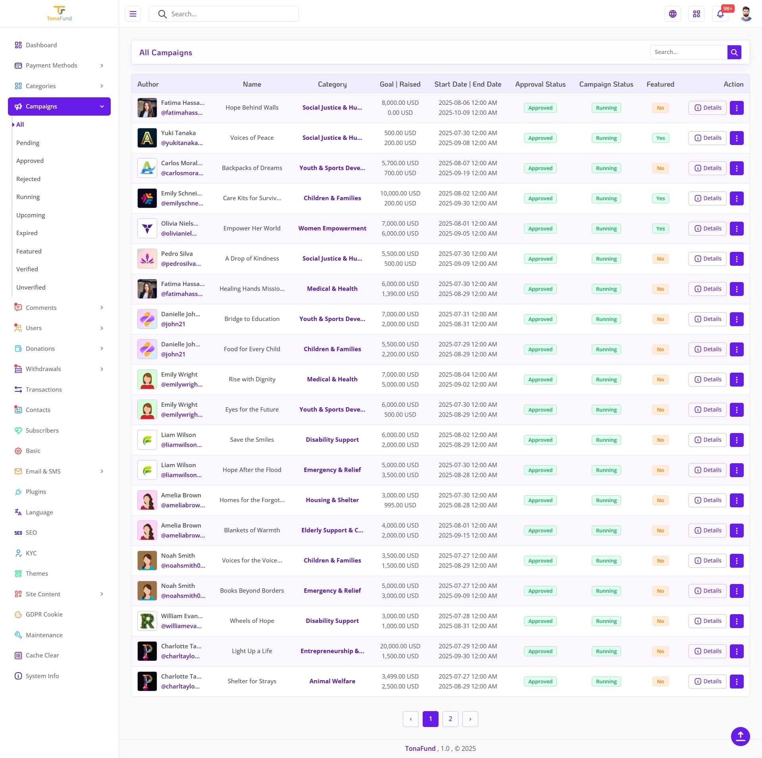Open the Featured campaigns submenu item
Screen dimensions: 762x758
point(29,251)
